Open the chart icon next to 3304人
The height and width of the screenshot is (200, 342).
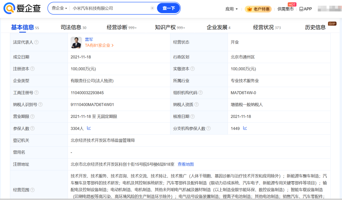pos(89,128)
